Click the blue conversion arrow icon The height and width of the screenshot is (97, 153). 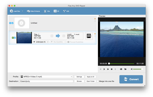point(58,36)
